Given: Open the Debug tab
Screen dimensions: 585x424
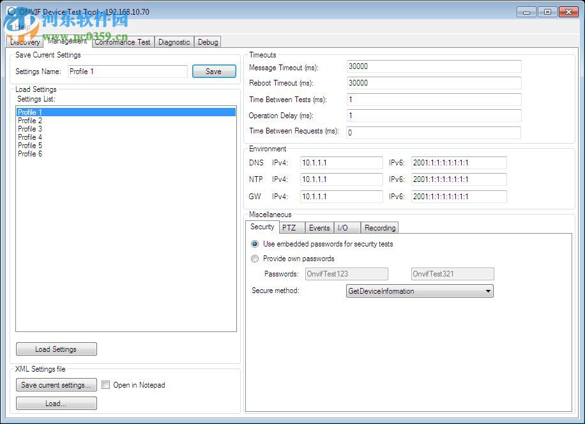Looking at the screenshot, I should click(x=208, y=42).
